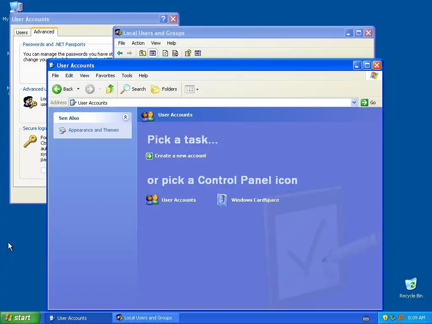This screenshot has width=432, height=324.
Task: Click the Refresh icon in Local Users and Groups toolbar
Action: point(165,53)
